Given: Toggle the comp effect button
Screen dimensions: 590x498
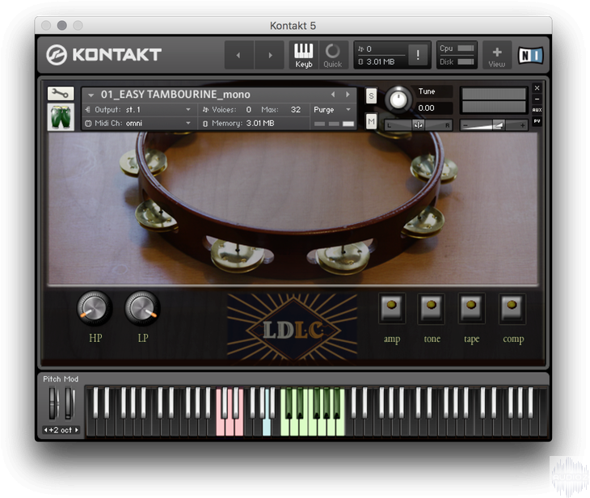Looking at the screenshot, I should pyautogui.click(x=512, y=308).
